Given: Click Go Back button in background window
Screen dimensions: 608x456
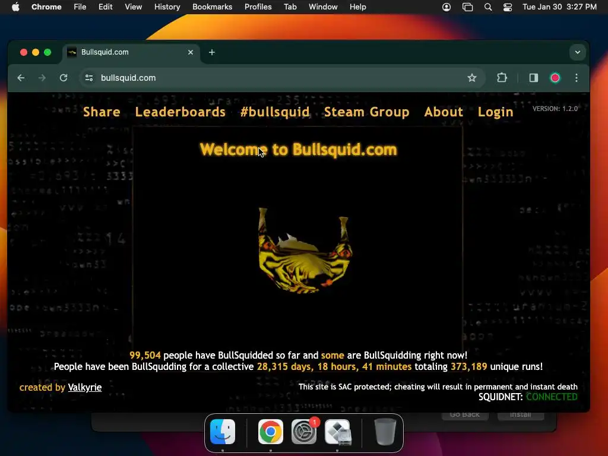Looking at the screenshot, I should pyautogui.click(x=464, y=415).
